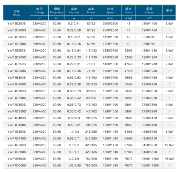Click the Current column header

74,11
